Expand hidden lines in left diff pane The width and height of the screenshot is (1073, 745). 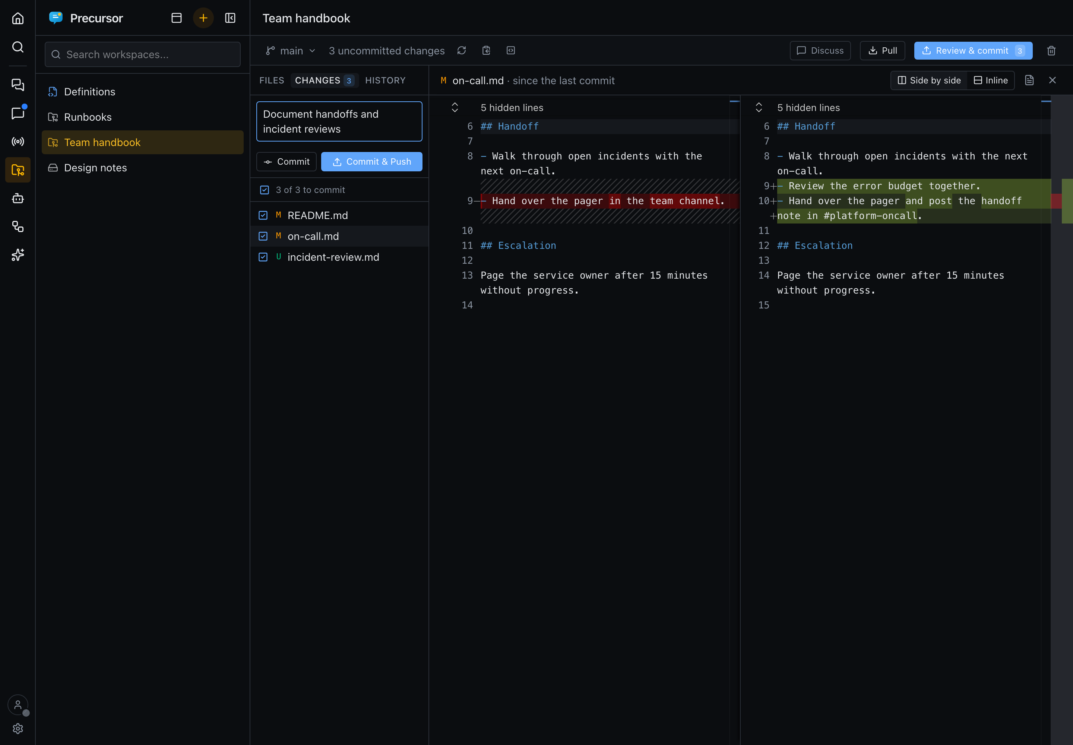tap(455, 107)
